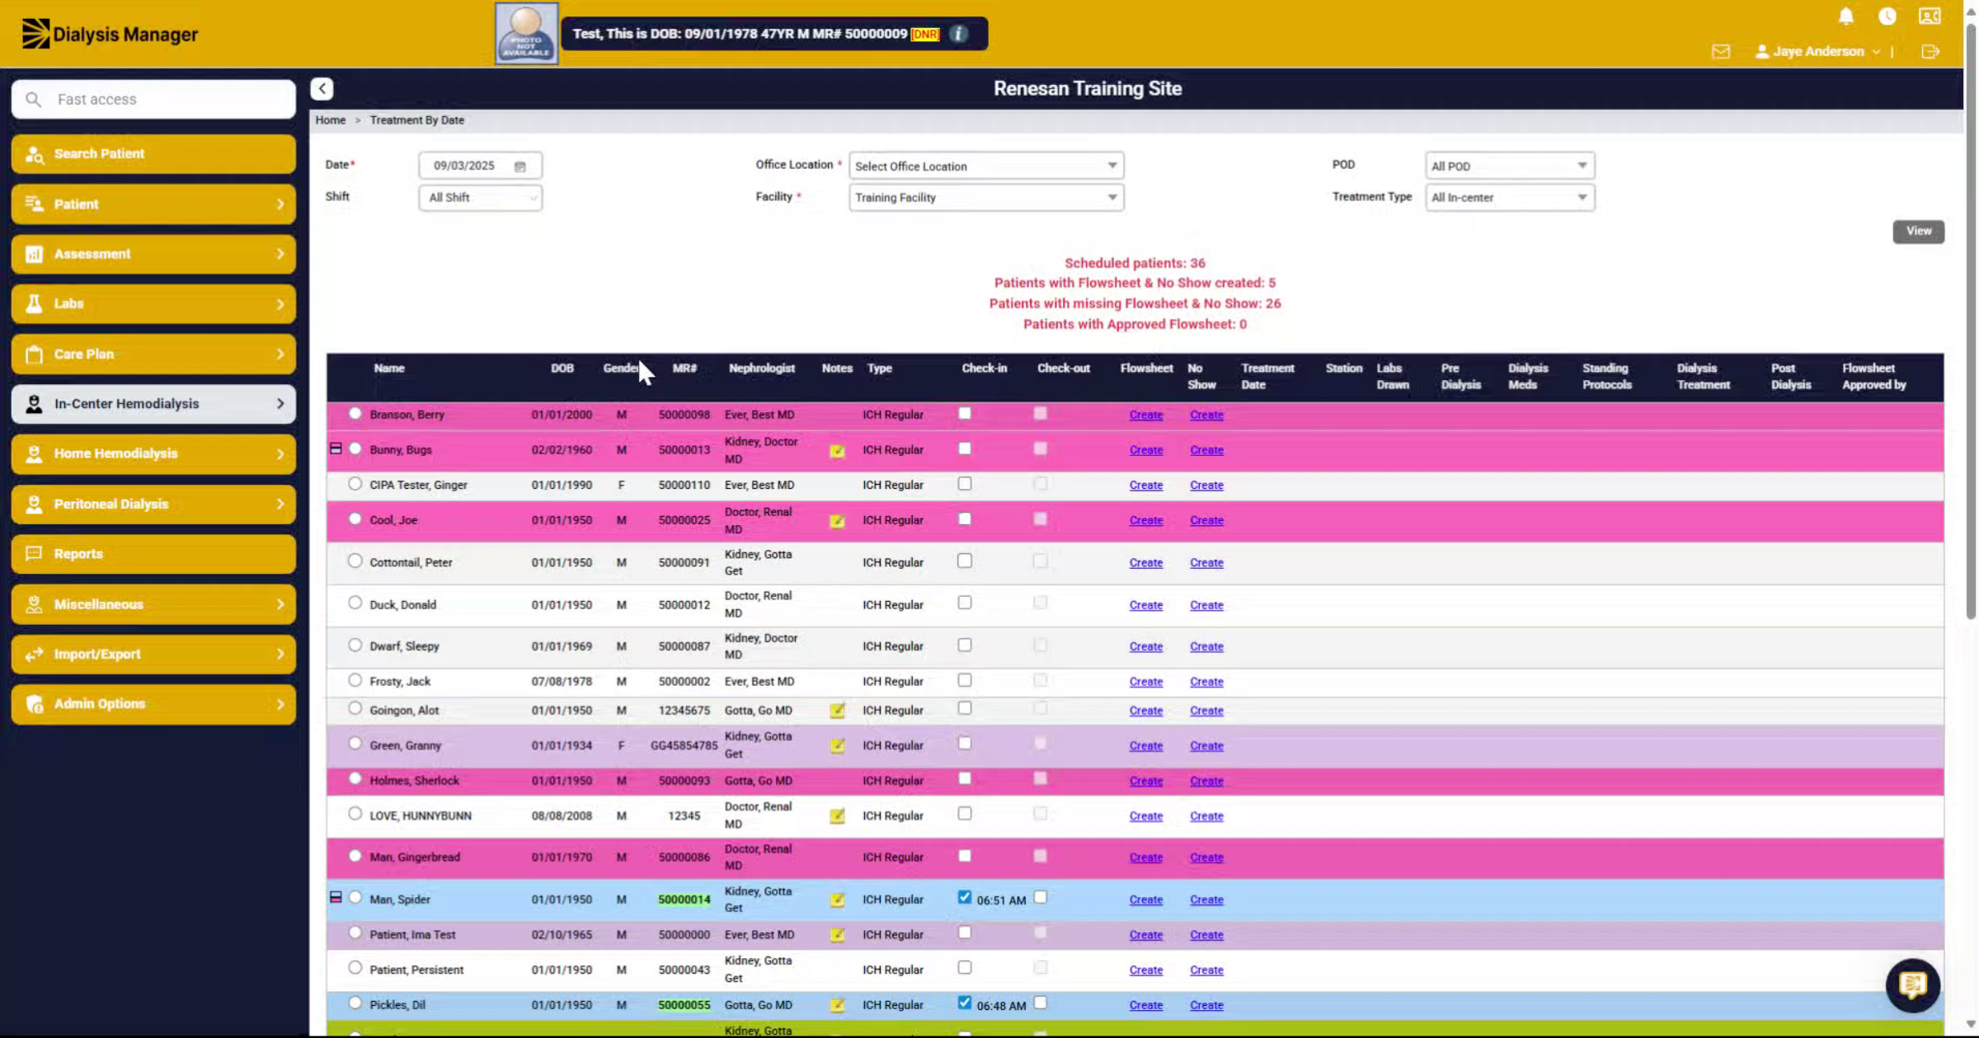Image resolution: width=1979 pixels, height=1038 pixels.
Task: Check the Check-in box for Cottontail, Peter
Action: 964,561
